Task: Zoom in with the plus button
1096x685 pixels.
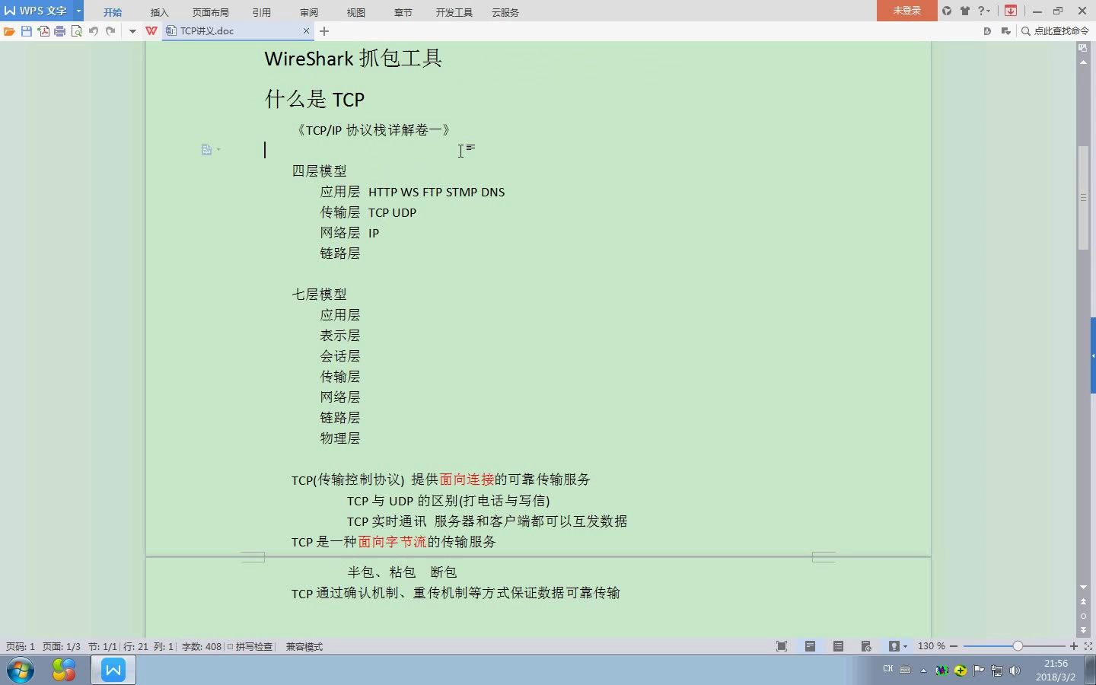Action: pos(1074,646)
